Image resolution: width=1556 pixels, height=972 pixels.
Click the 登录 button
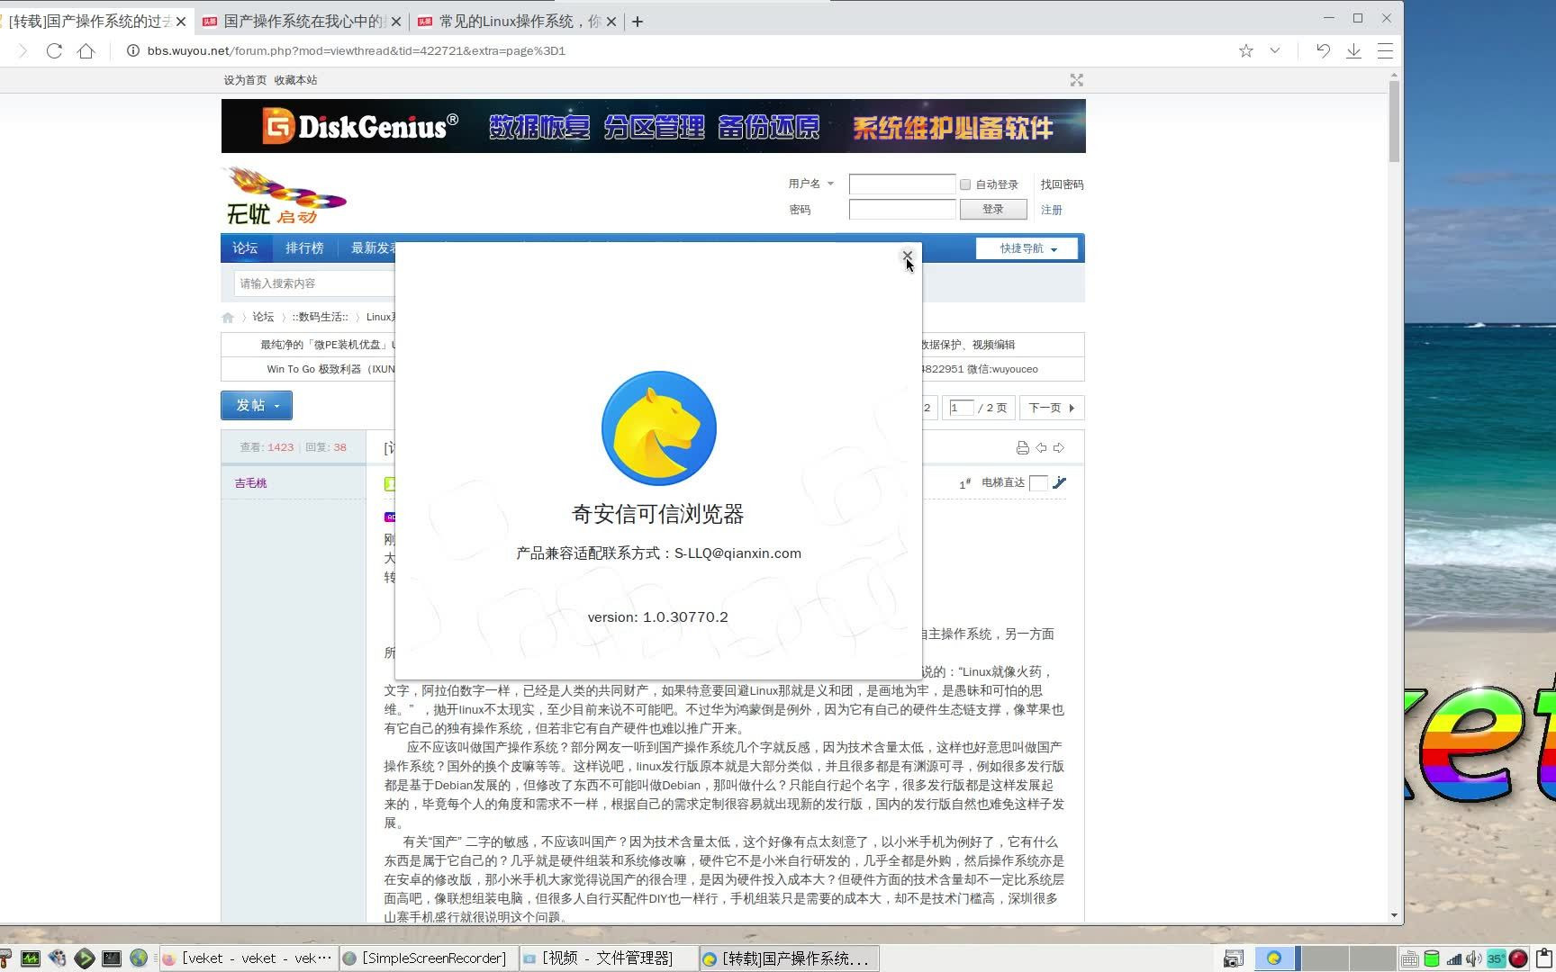point(993,209)
